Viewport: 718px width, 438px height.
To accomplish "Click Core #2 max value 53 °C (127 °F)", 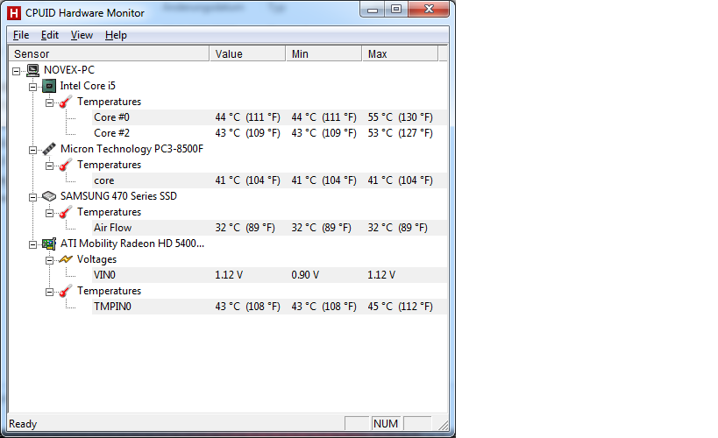I will click(401, 133).
